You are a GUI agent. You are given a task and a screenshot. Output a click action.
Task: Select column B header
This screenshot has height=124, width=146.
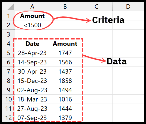click(x=65, y=7)
